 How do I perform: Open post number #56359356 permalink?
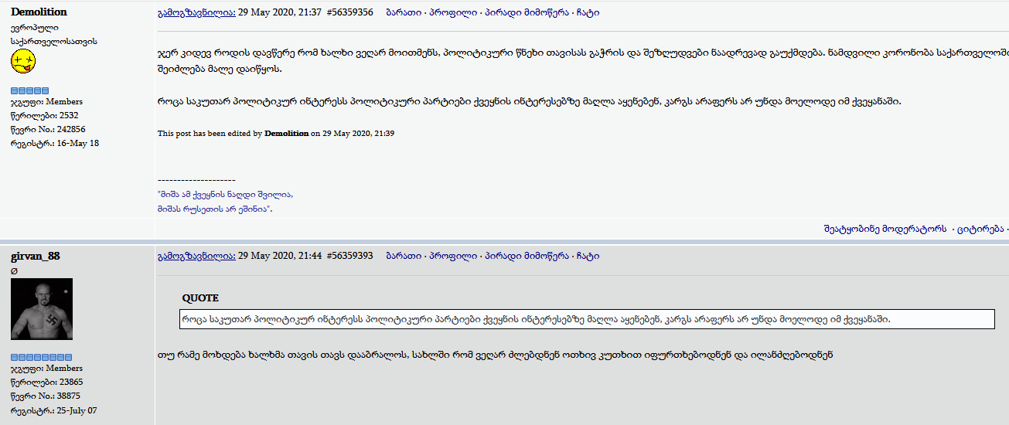click(349, 12)
